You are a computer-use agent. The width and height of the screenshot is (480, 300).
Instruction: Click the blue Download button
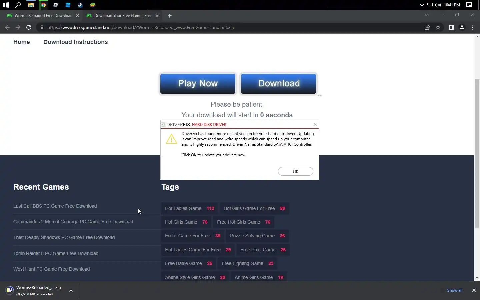278,84
